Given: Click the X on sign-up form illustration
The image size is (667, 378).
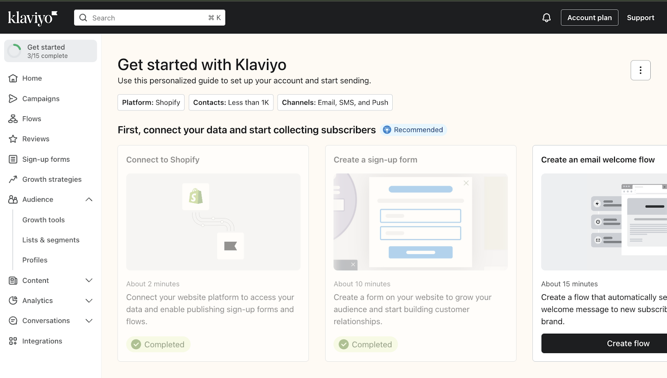Looking at the screenshot, I should (466, 183).
